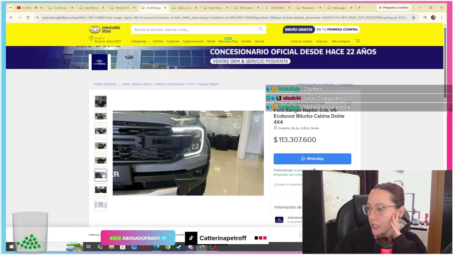Open Outlook from the taskbar

coord(134,247)
